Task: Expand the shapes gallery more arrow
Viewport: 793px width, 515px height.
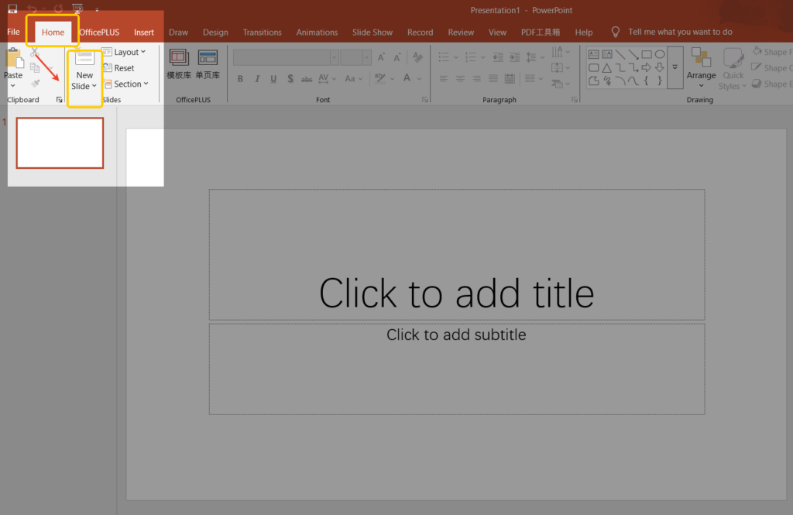Action: [x=675, y=67]
